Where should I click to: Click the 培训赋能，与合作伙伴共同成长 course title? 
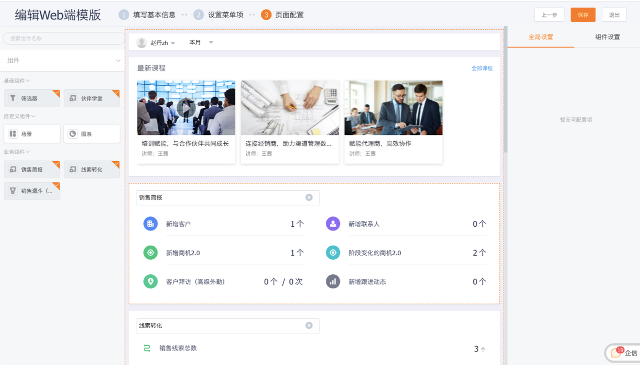click(x=185, y=144)
